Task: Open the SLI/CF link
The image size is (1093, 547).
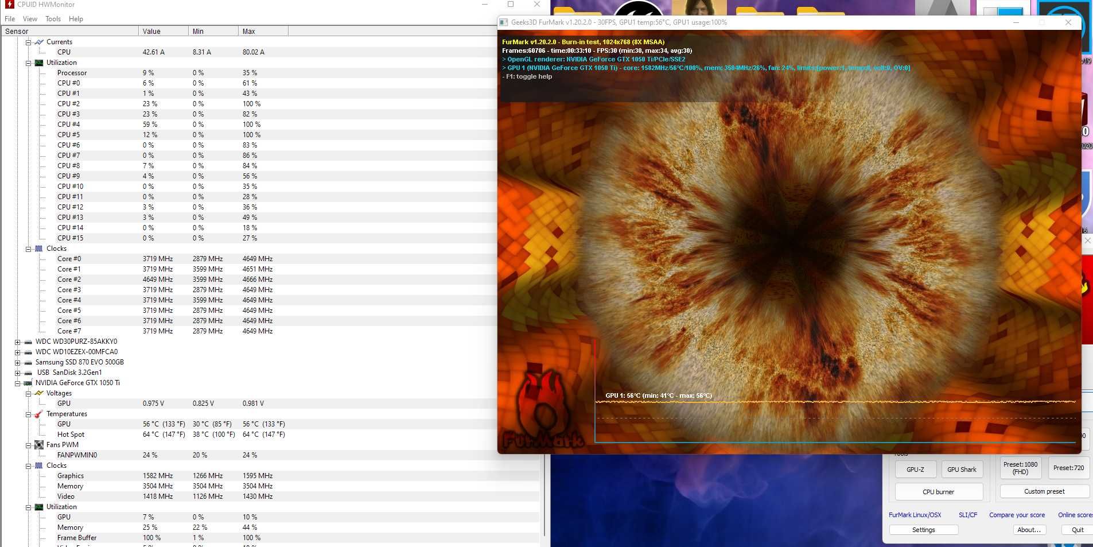Action: coord(968,515)
